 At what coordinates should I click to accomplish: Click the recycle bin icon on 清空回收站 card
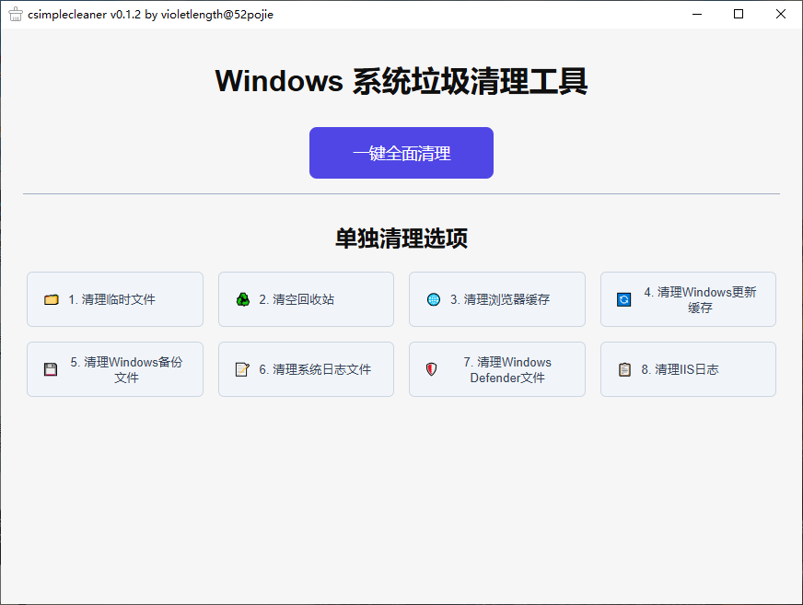[242, 299]
